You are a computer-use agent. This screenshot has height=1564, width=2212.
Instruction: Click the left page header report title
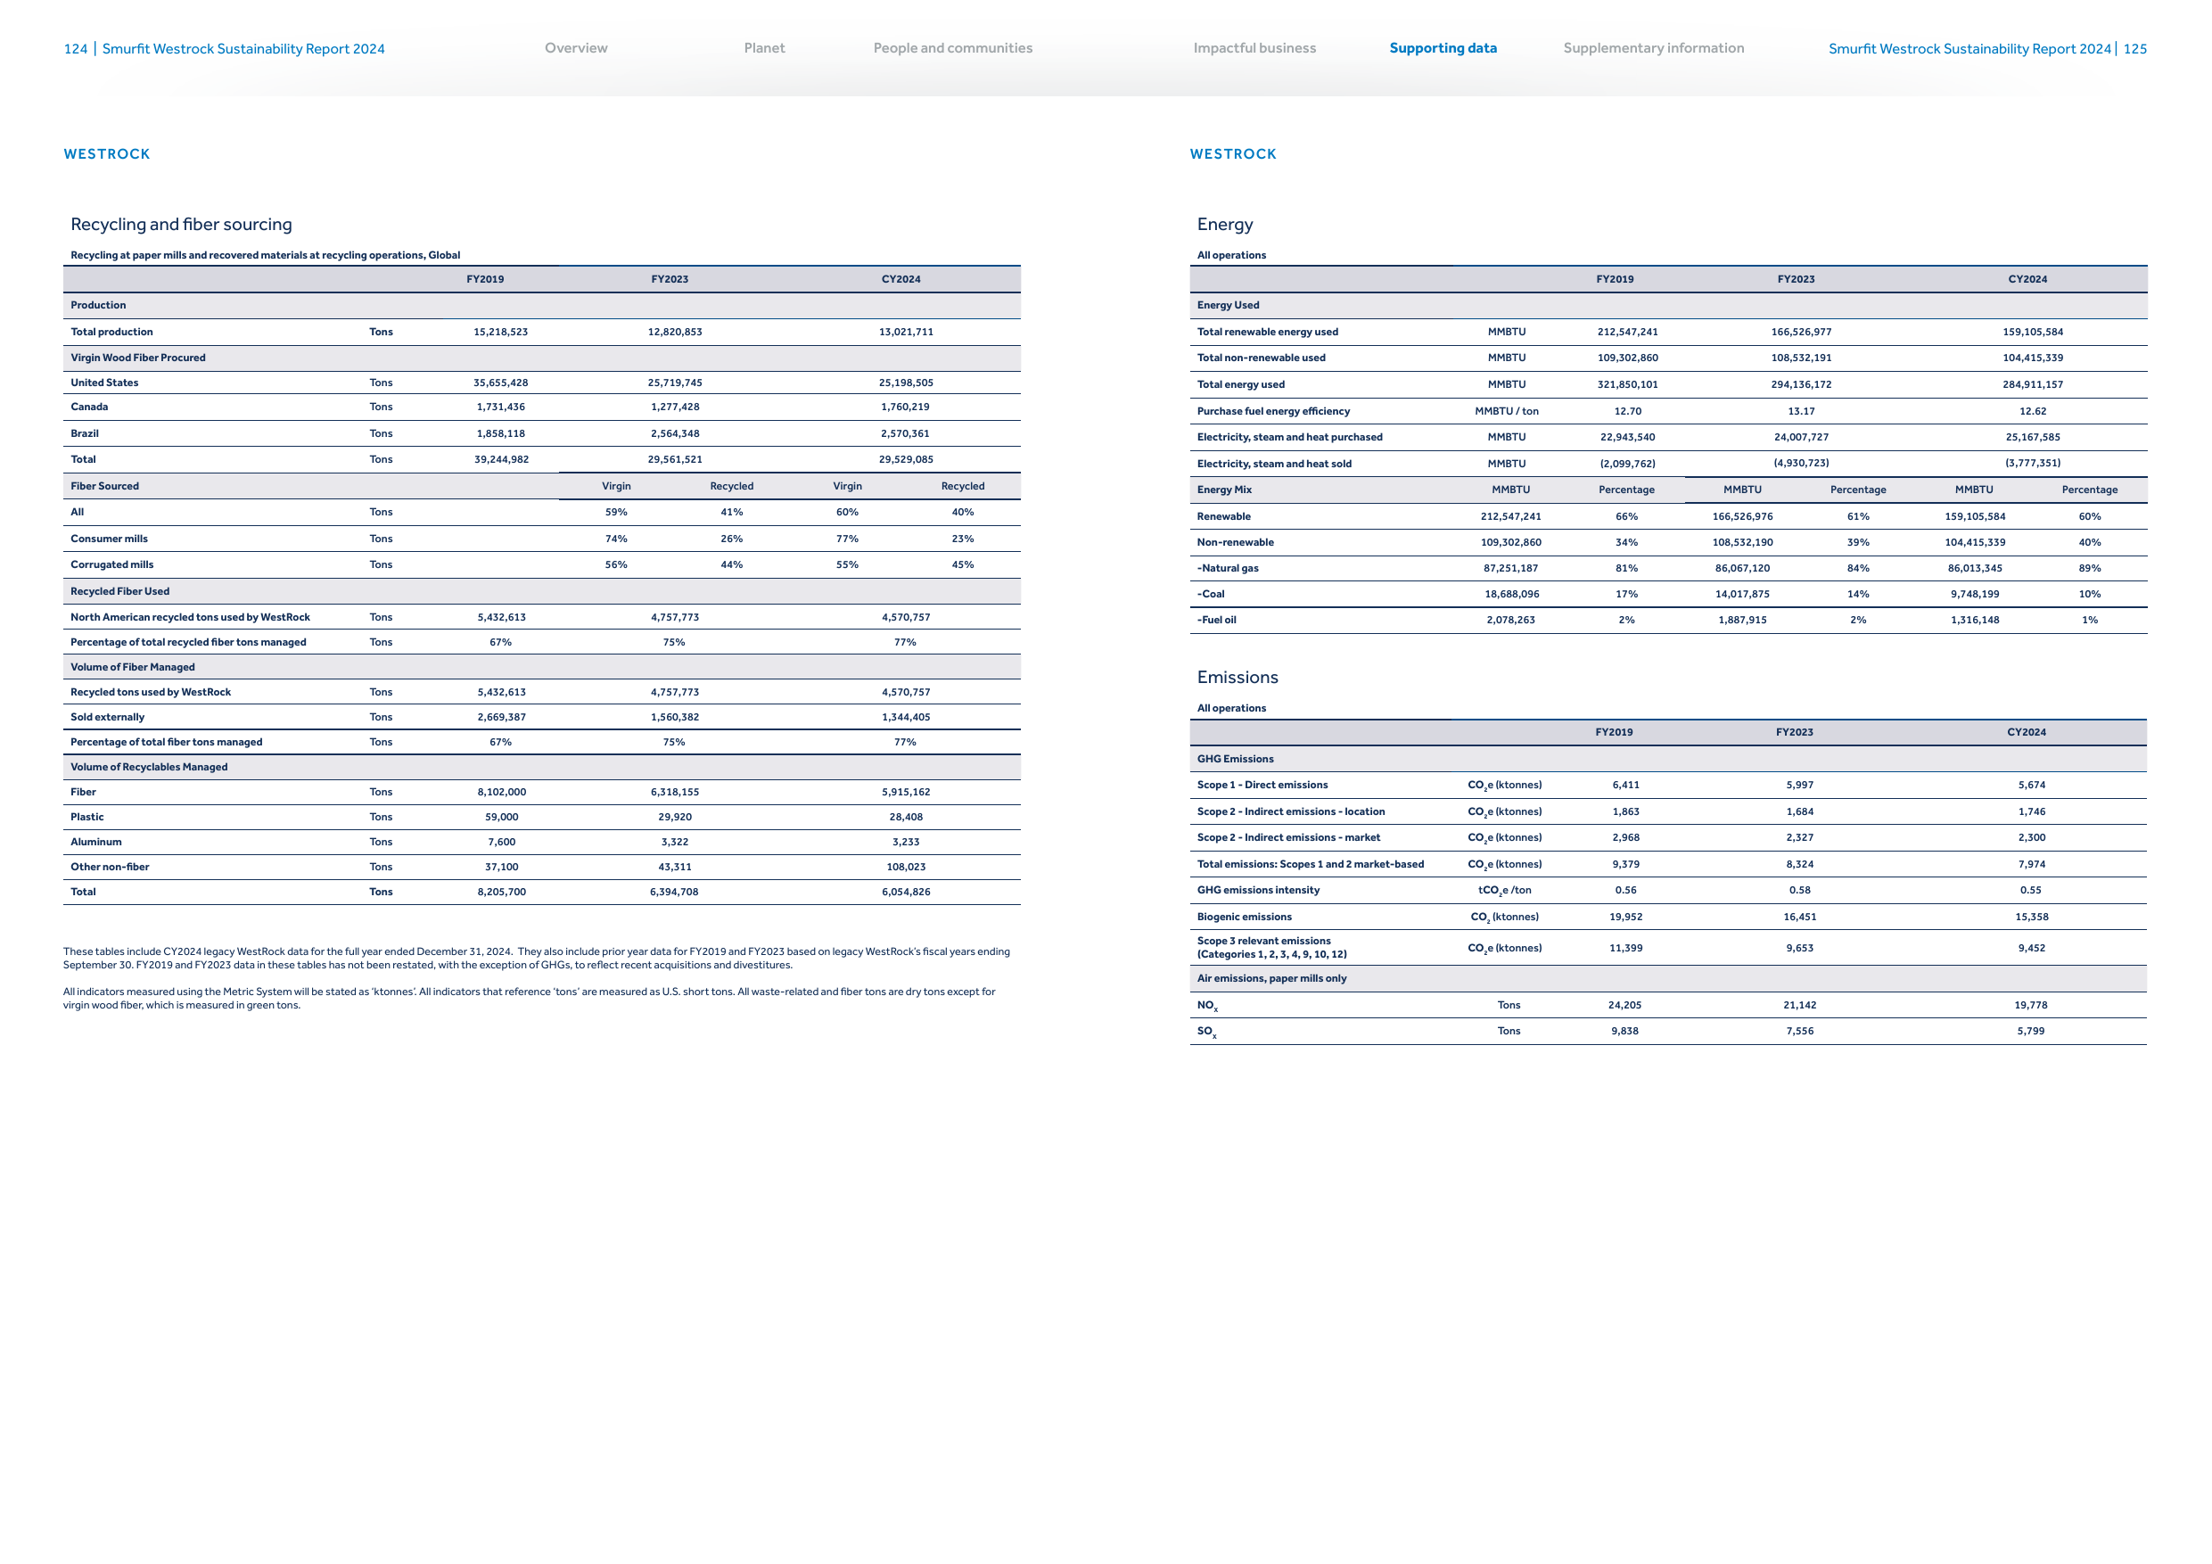coord(243,49)
